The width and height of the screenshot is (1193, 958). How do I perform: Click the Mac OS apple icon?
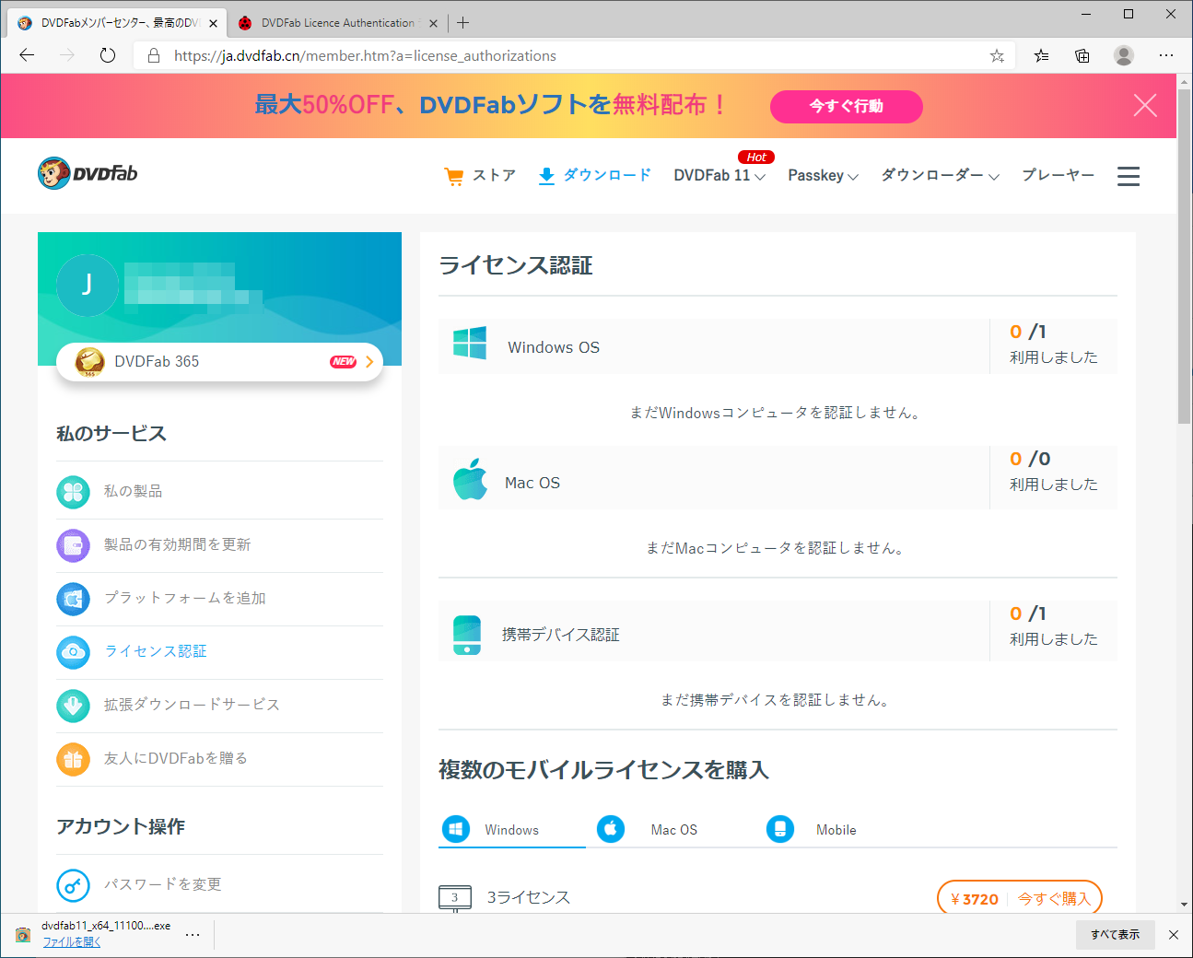point(470,479)
